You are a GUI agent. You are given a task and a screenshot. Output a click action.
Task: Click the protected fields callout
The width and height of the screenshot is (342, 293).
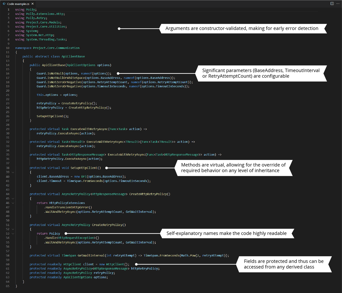coord(284,264)
